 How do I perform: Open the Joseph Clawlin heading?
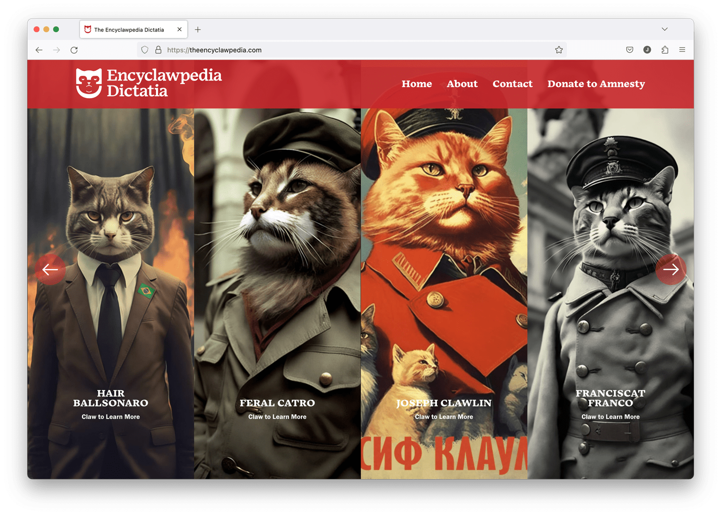tap(444, 403)
